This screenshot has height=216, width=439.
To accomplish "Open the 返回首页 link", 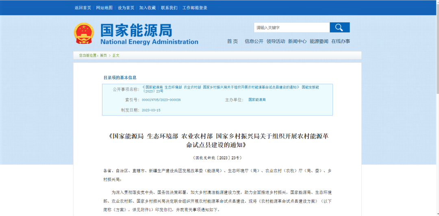I will (83, 8).
